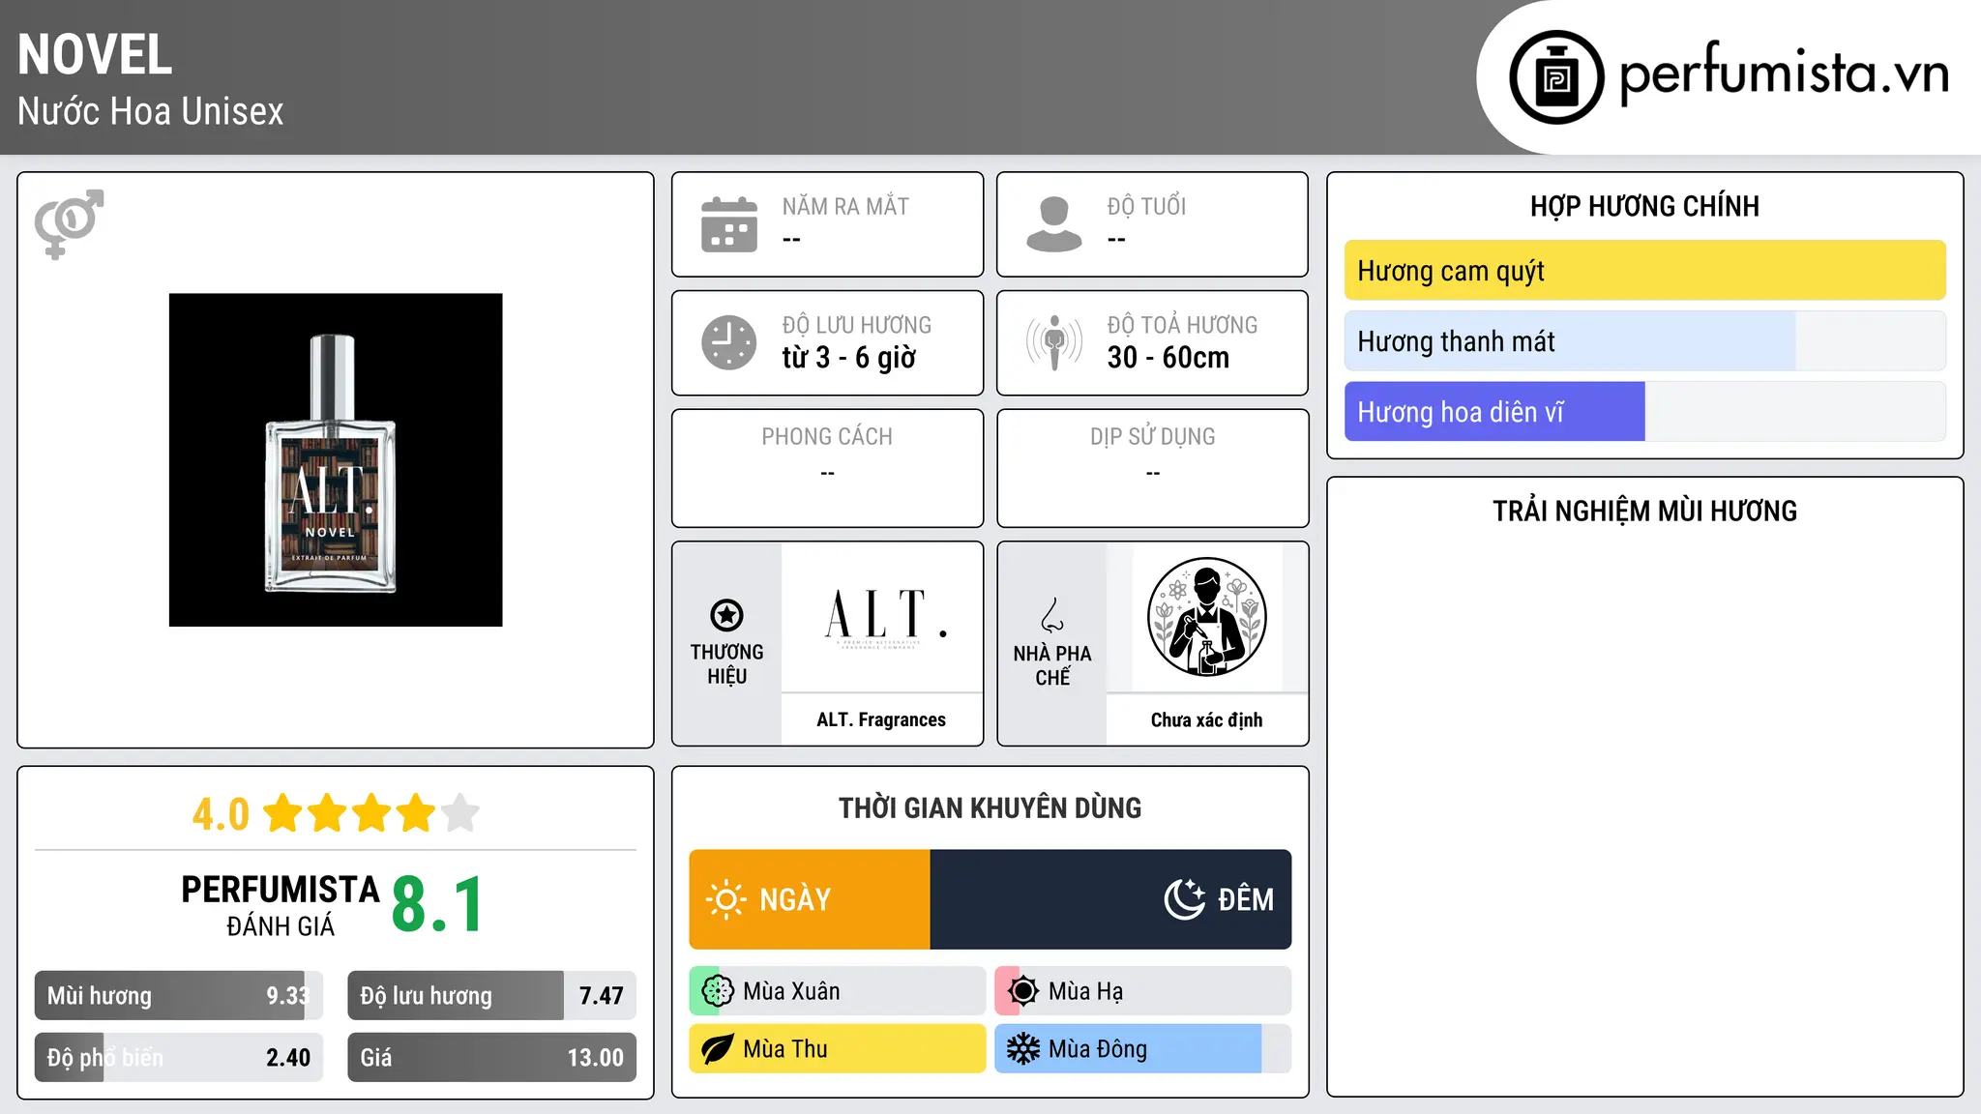The height and width of the screenshot is (1114, 1981).
Task: Click the sillage icon beside Độ toả hương
Action: (x=1054, y=342)
